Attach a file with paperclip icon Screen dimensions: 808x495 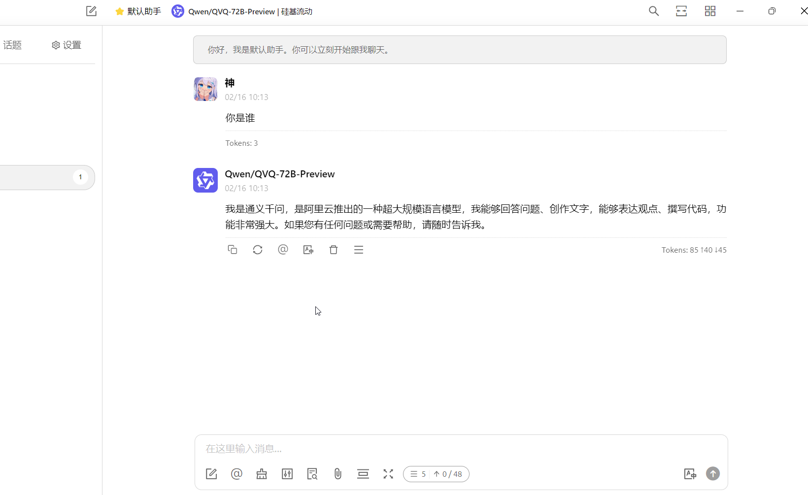[337, 474]
